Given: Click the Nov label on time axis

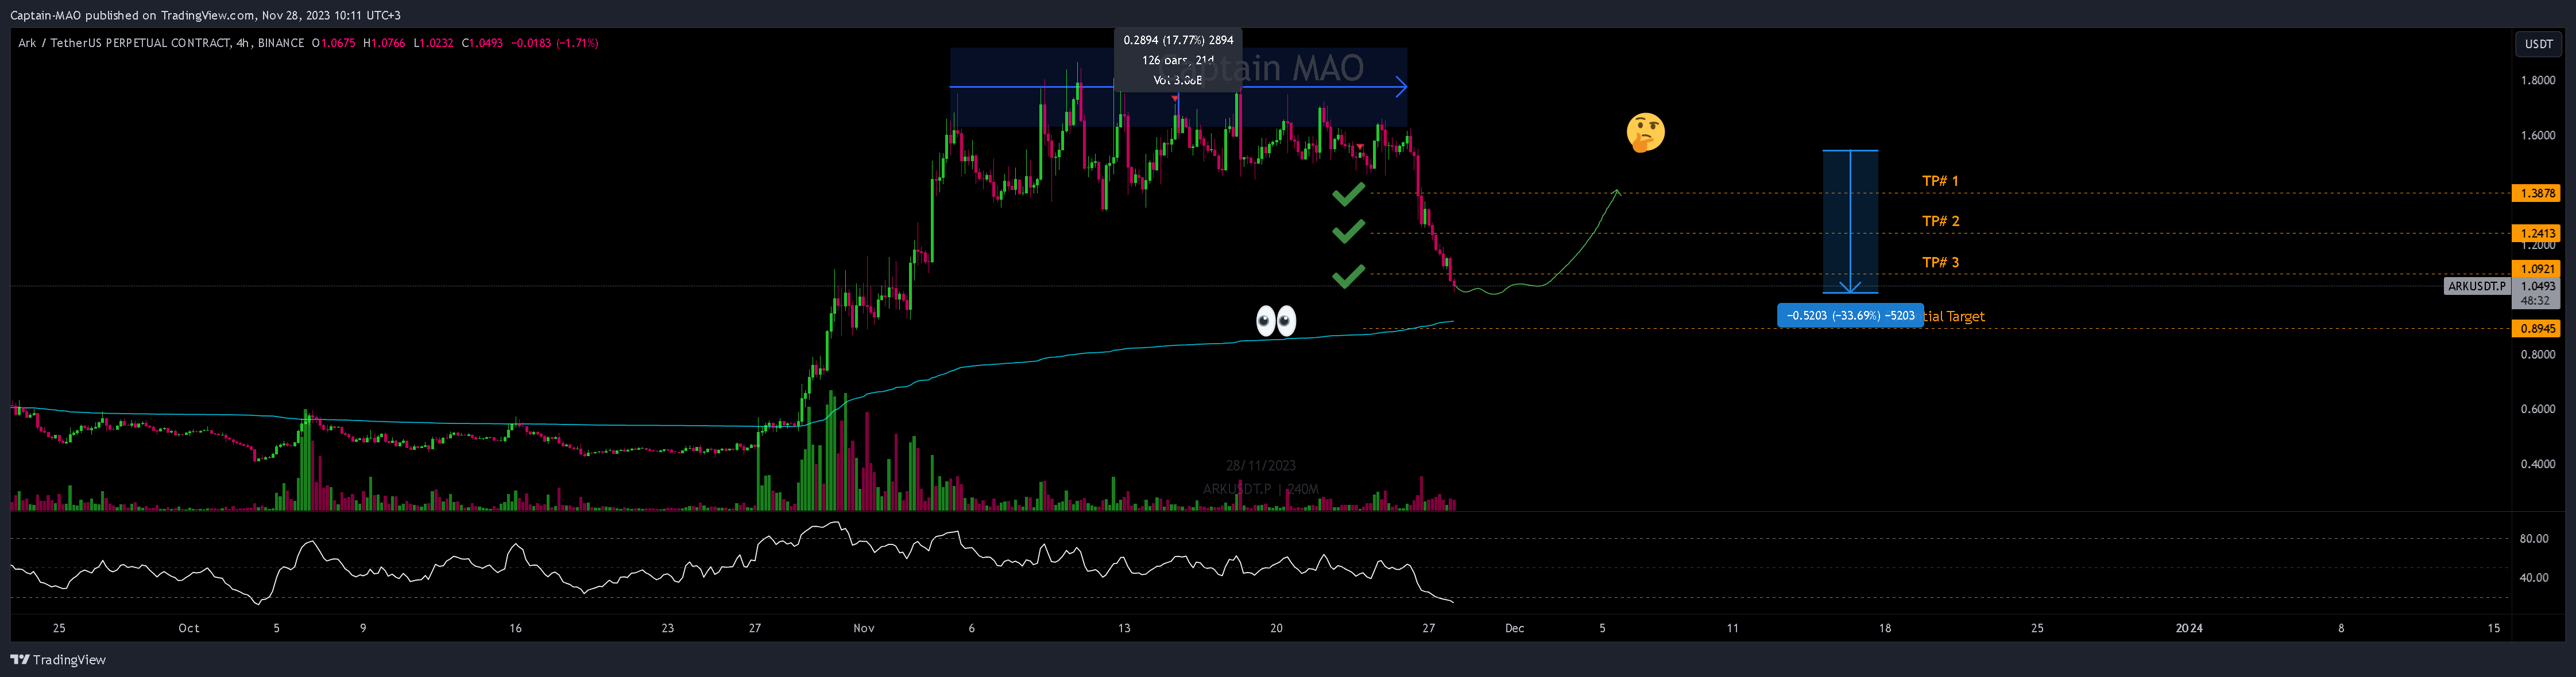Looking at the screenshot, I should coord(864,628).
